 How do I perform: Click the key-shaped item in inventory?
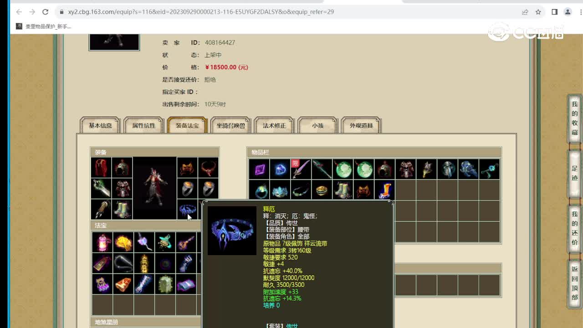[x=490, y=169]
